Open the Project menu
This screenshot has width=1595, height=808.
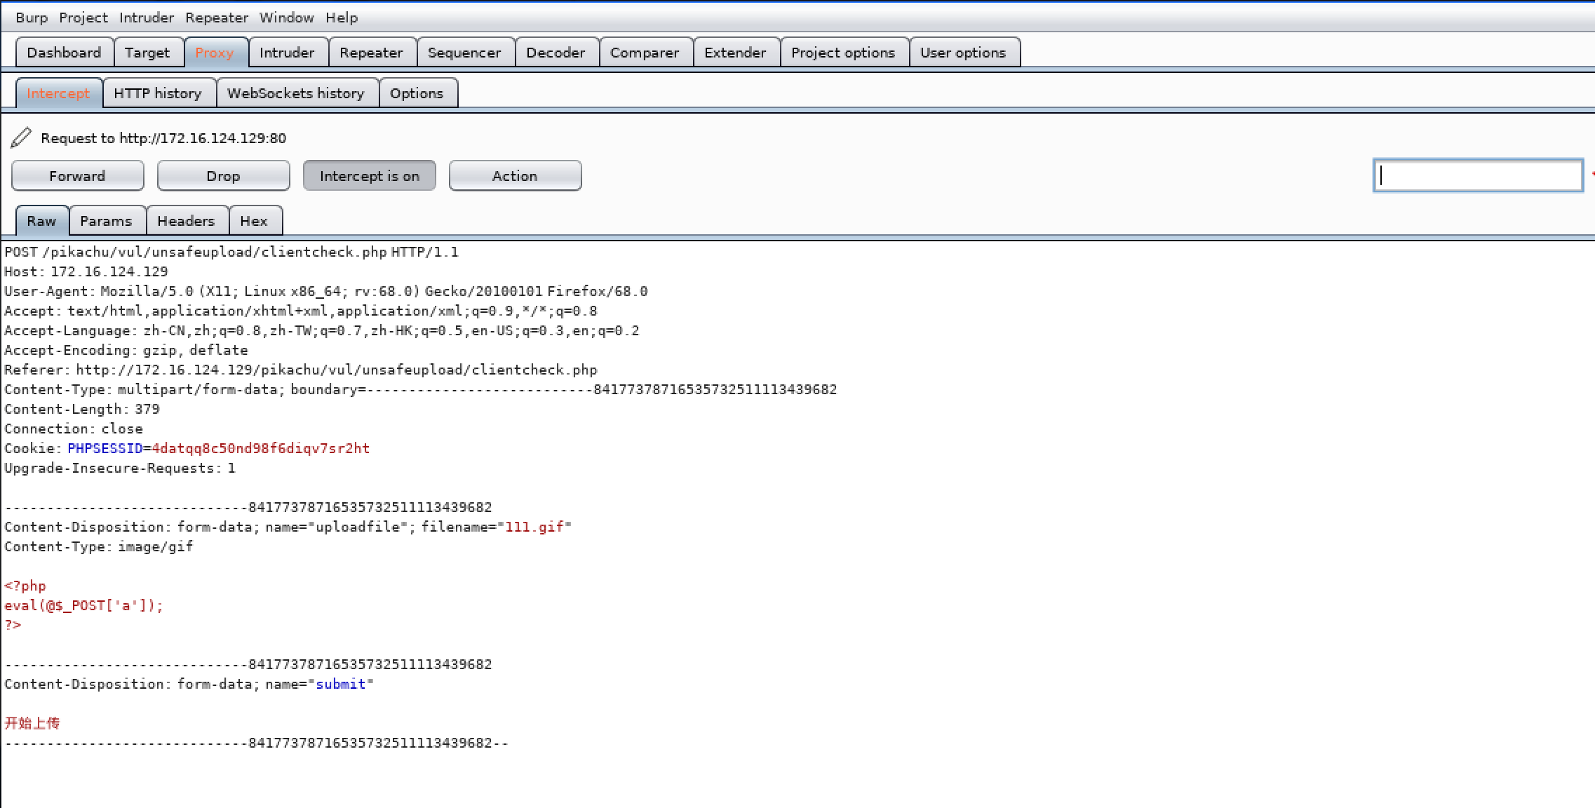pyautogui.click(x=83, y=18)
